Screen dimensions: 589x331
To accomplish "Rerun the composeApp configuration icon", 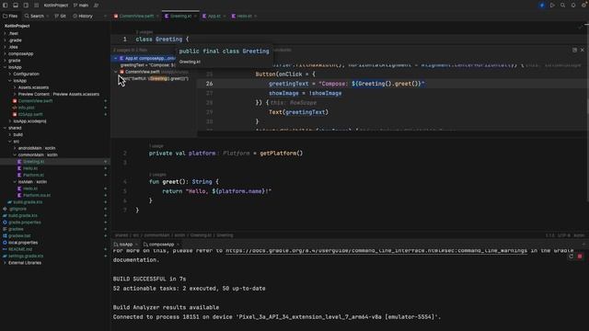I will (571, 257).
